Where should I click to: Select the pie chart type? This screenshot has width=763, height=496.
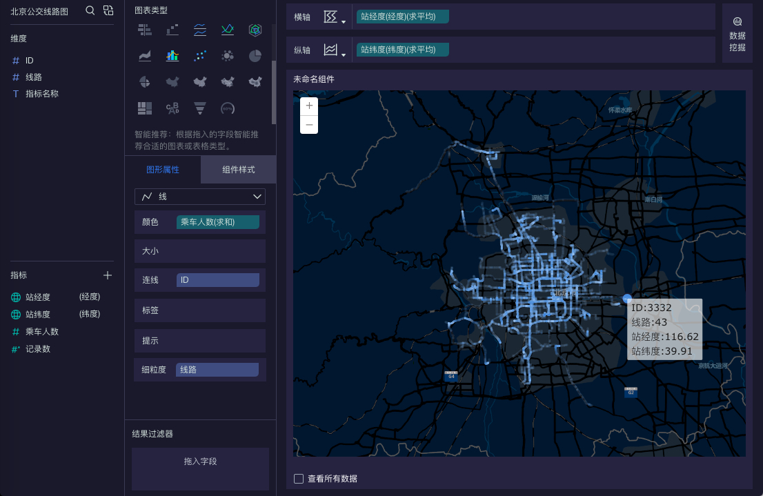click(x=255, y=56)
